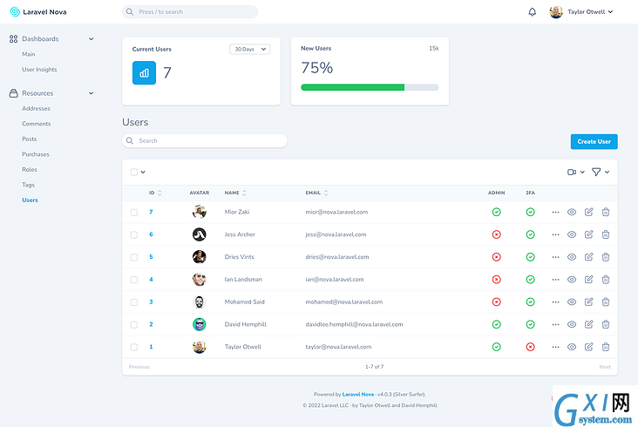Edit the Dries Vints user
Viewport: 638px width, 427px height.
(x=589, y=256)
